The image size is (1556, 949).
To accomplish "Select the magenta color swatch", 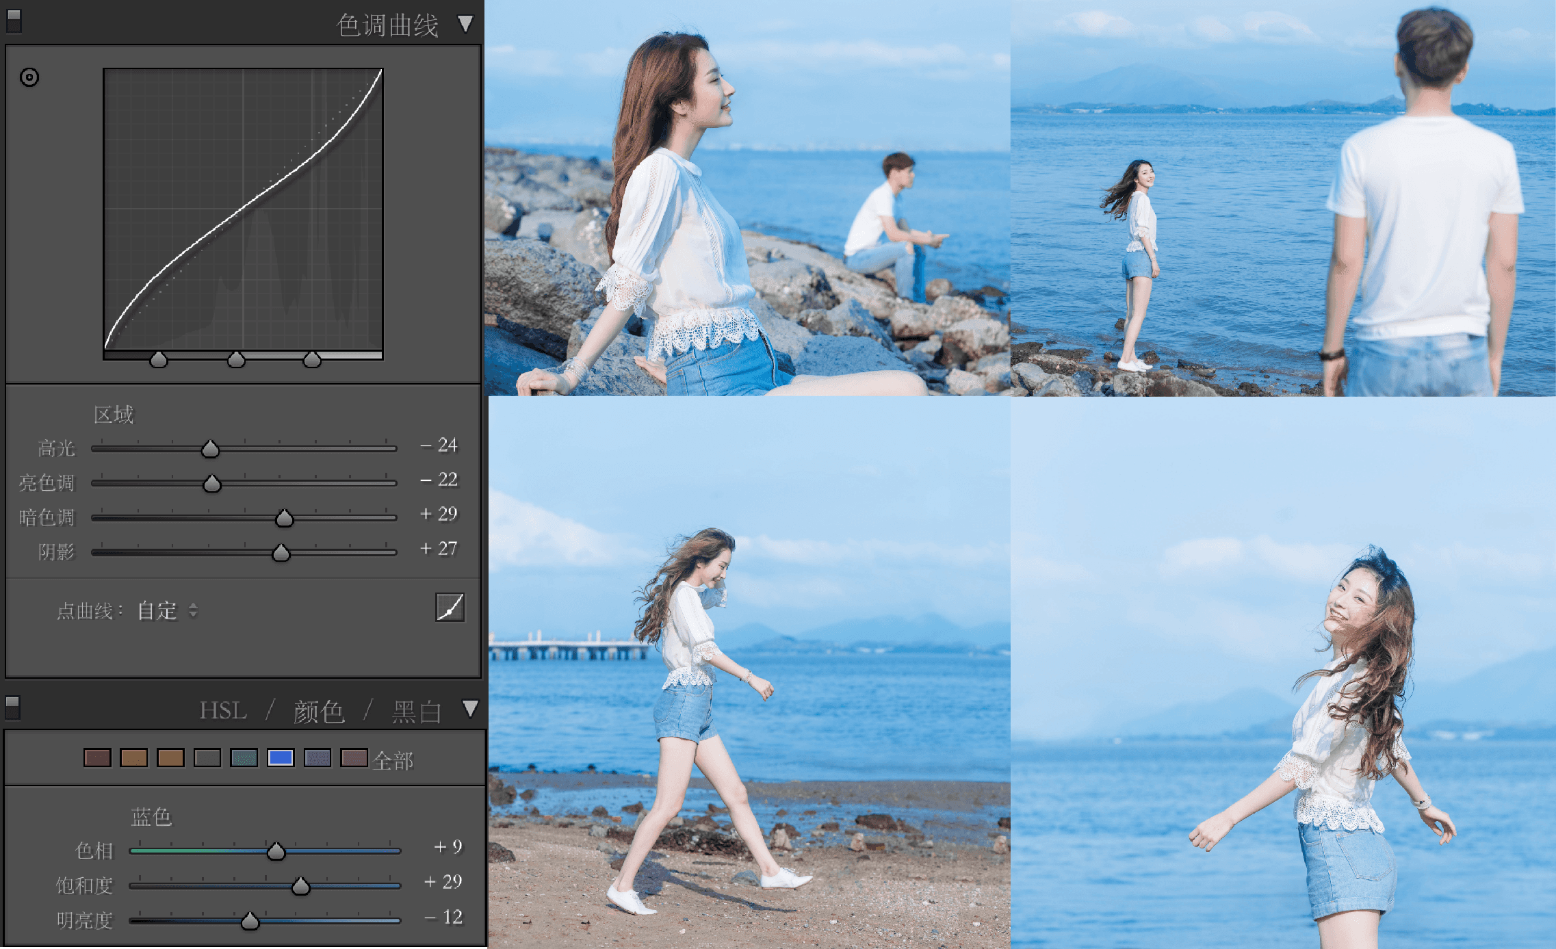I will (x=354, y=757).
